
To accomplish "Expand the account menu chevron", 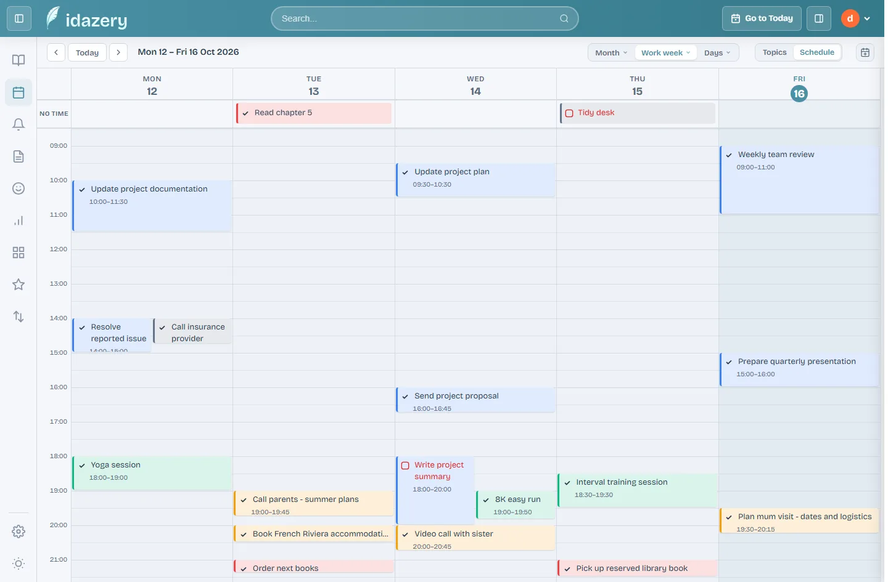I will [867, 18].
